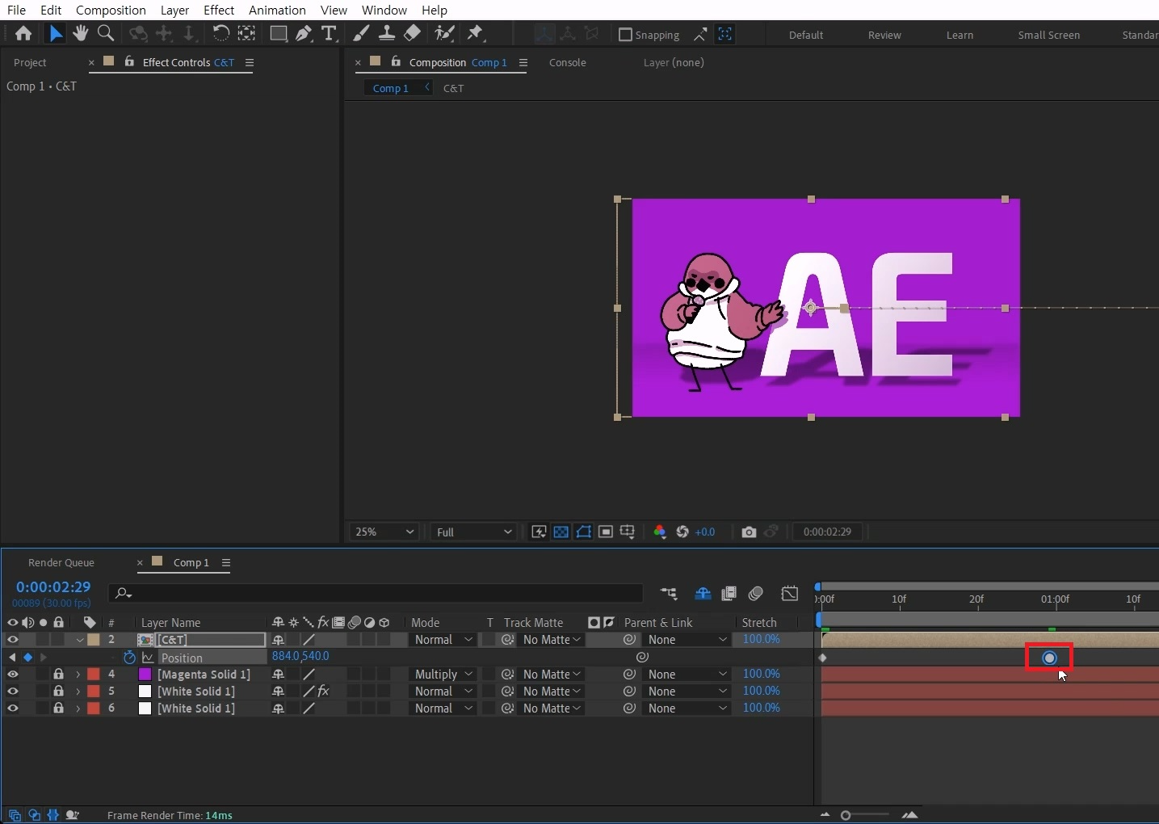Select the Rectangle shape tool
This screenshot has width=1159, height=824.
[x=278, y=33]
